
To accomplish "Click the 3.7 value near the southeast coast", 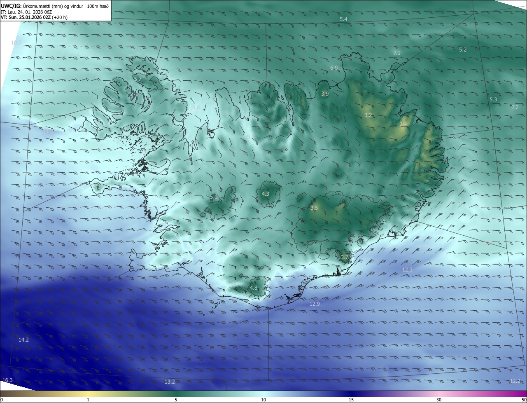I will tap(345, 258).
